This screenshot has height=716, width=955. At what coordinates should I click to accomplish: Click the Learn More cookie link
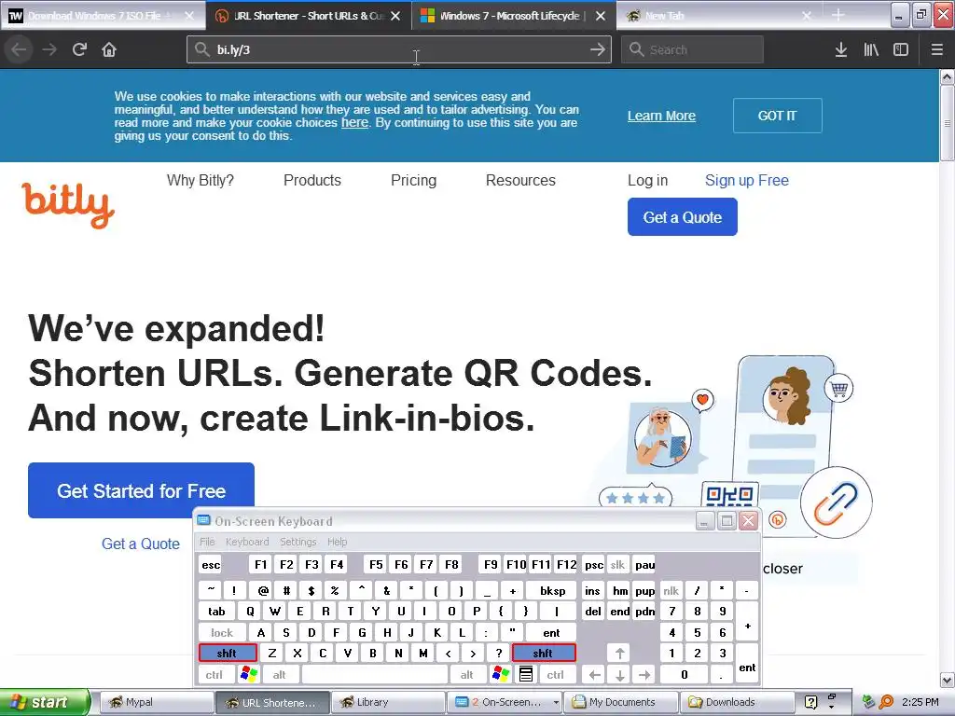pos(661,116)
